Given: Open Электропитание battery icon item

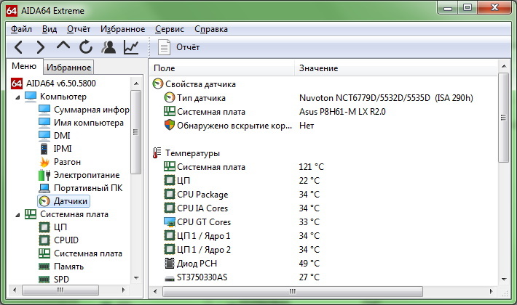Looking at the screenshot, I should tap(44, 175).
